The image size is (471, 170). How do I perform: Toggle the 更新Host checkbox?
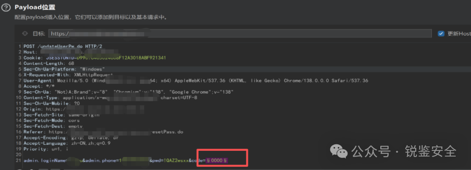pos(441,33)
